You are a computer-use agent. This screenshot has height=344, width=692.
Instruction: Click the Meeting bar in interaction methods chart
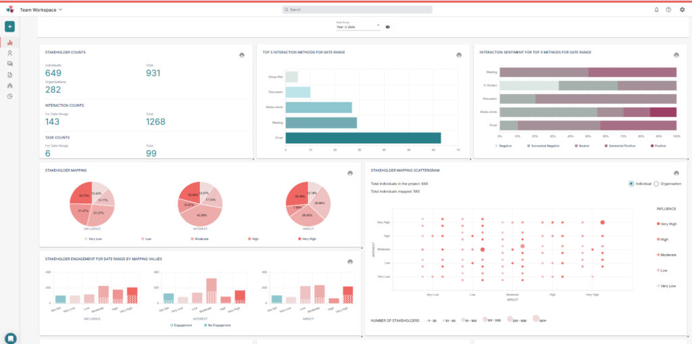(x=321, y=122)
